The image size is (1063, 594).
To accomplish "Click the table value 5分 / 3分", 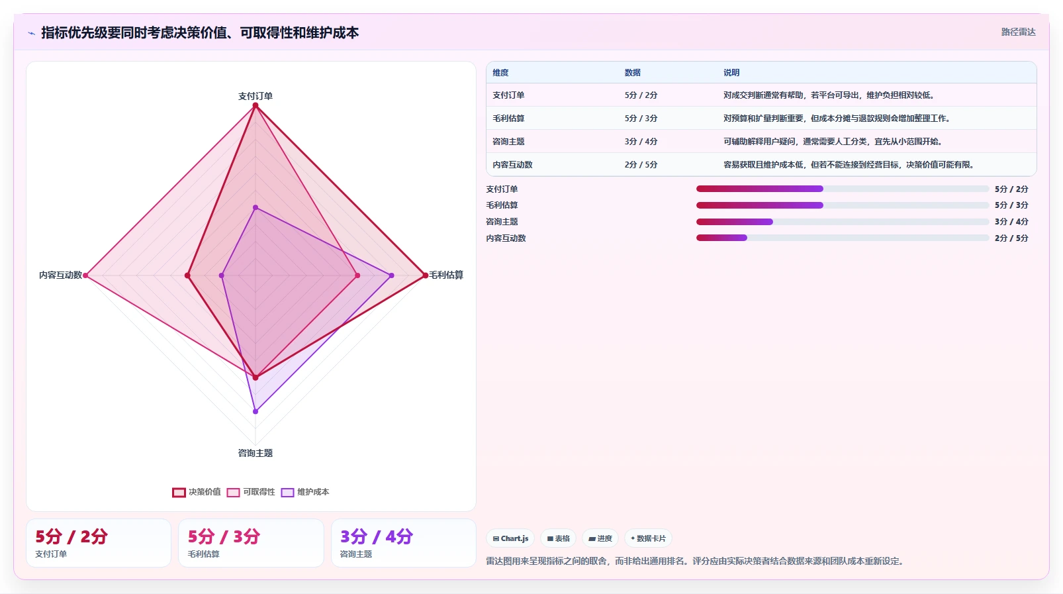I will [x=641, y=119].
